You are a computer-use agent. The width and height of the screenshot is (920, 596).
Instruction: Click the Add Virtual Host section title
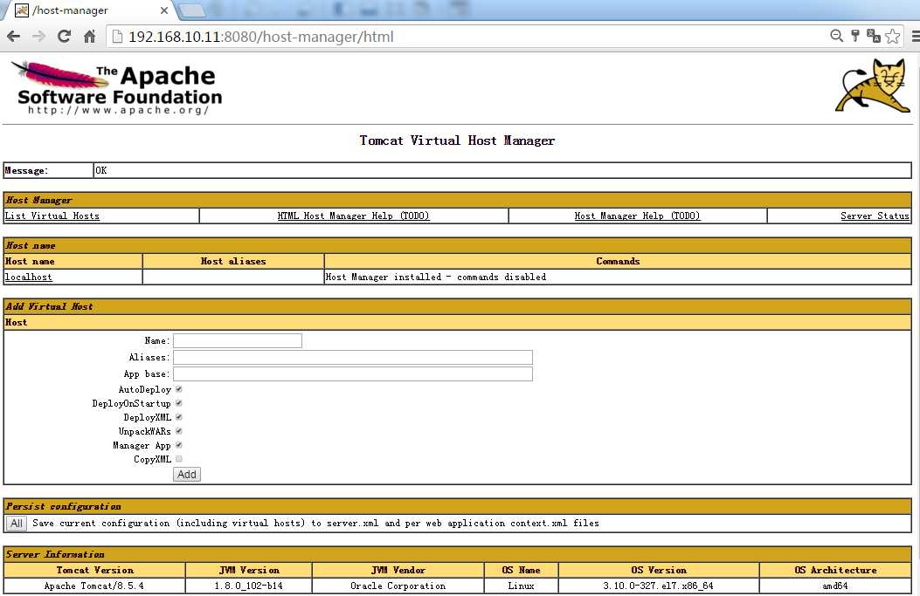(49, 306)
